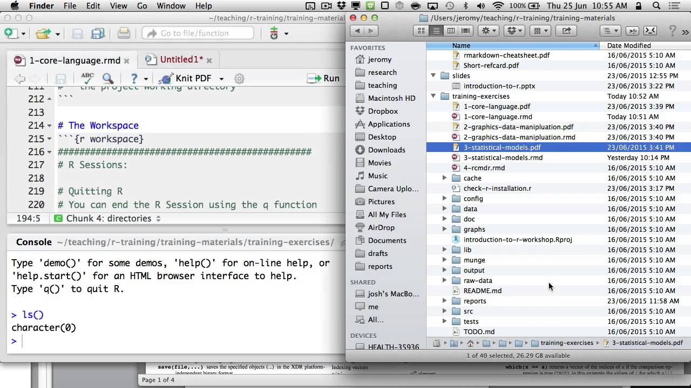The width and height of the screenshot is (691, 388).
Task: Click the Find/Replace magnifier icon in editor
Action: click(x=108, y=78)
